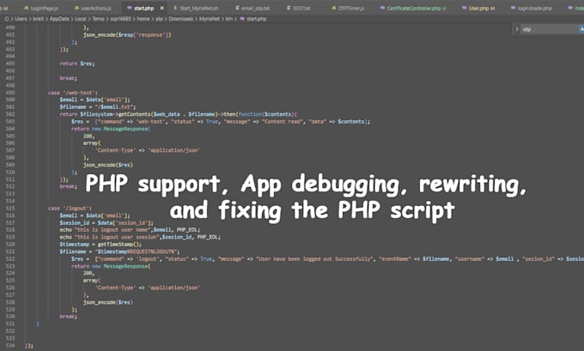This screenshot has width=584, height=351.
Task: Click the '$filename = "/$email.txt";' line
Action: pyautogui.click(x=98, y=106)
